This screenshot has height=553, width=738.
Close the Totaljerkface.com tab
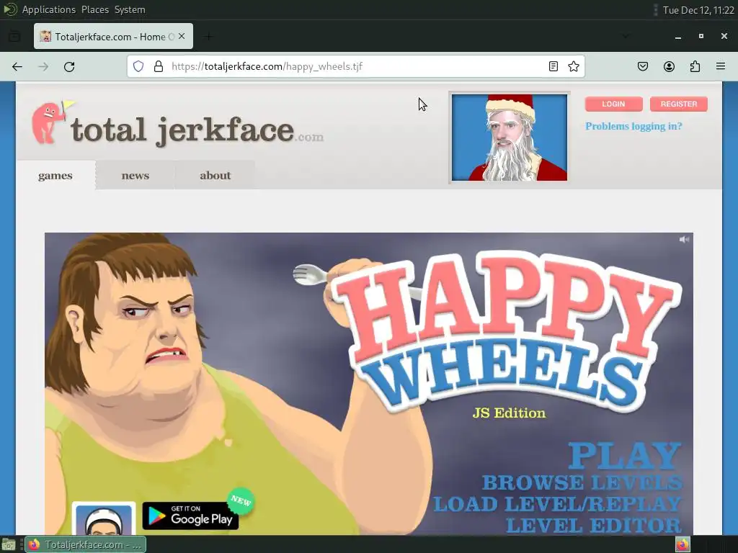(182, 36)
